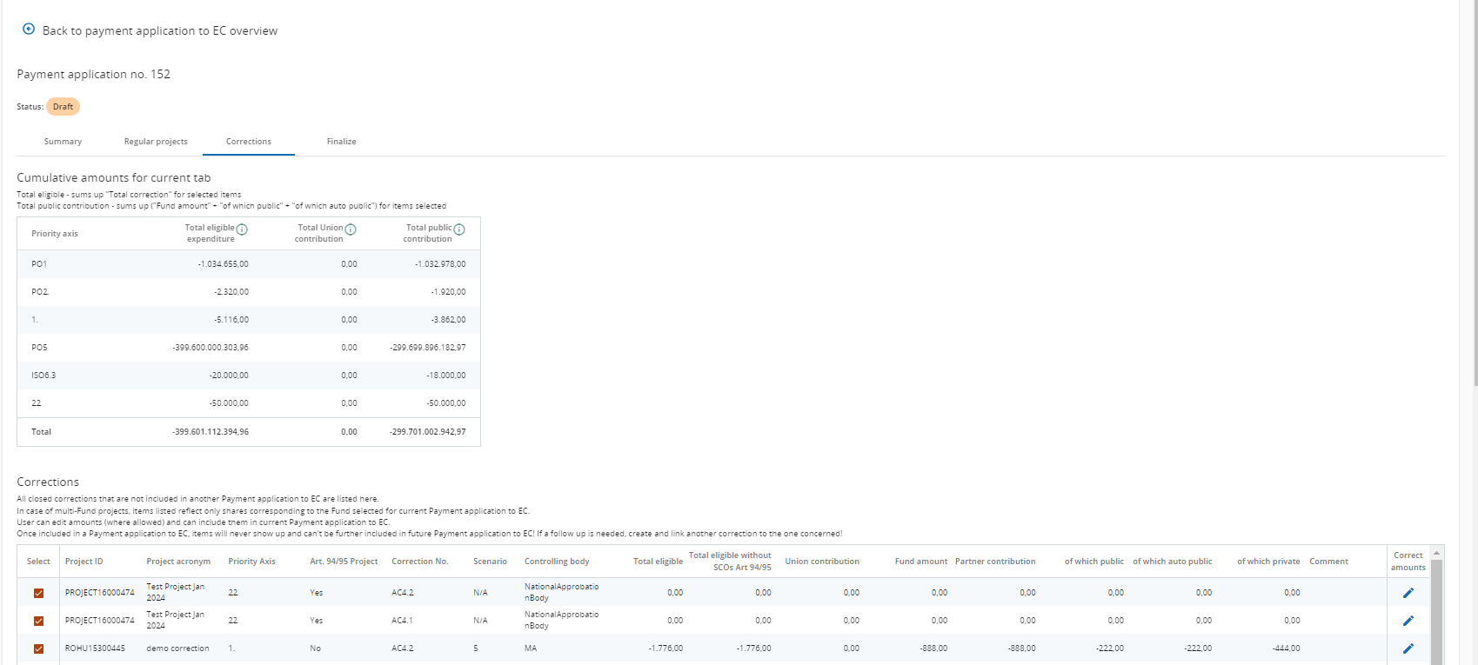This screenshot has width=1478, height=665.
Task: Click the Project ID column header
Action: tap(84, 562)
